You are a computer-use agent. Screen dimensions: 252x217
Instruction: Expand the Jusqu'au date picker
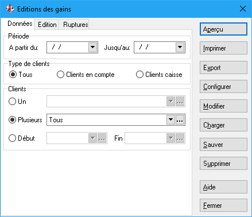(x=180, y=47)
